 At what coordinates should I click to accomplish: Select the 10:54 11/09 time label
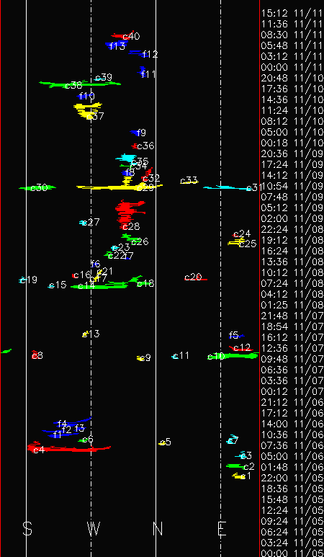tap(292, 186)
